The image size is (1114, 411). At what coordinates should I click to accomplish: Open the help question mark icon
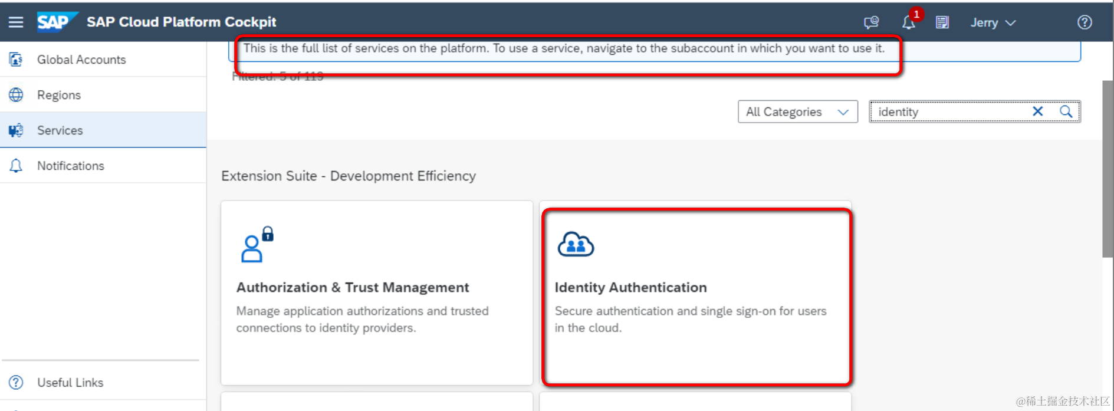[1085, 22]
